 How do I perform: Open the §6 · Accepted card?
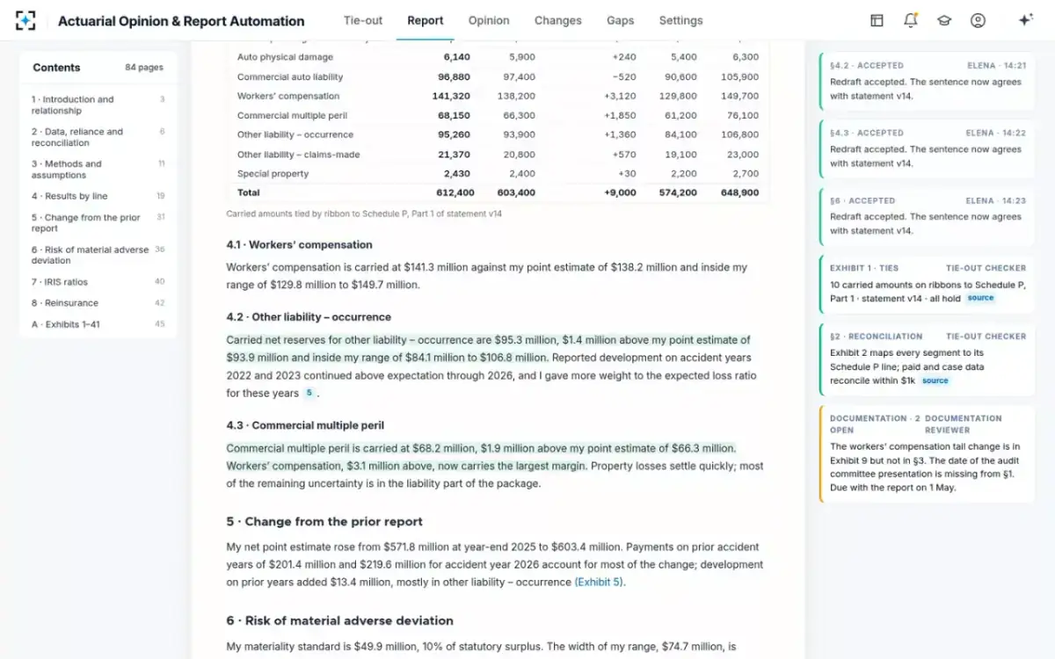pyautogui.click(x=927, y=216)
